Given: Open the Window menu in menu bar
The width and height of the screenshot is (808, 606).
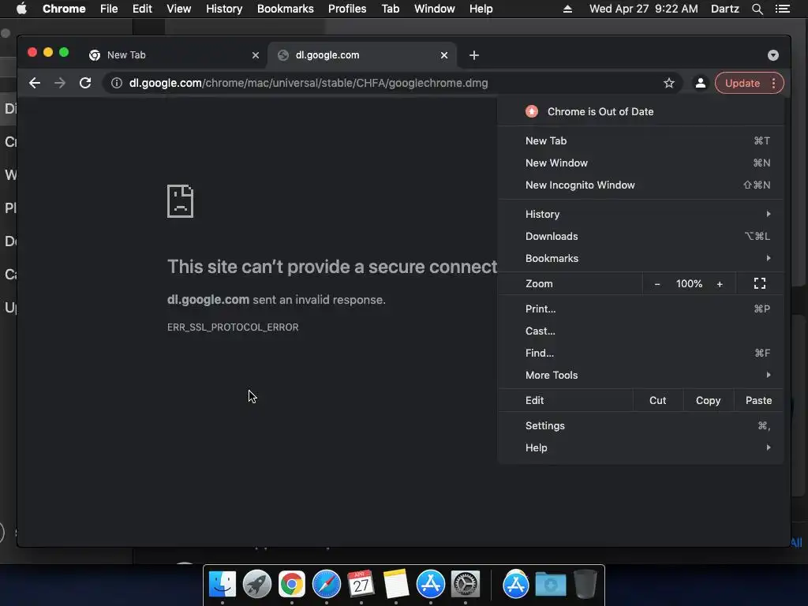Looking at the screenshot, I should (x=435, y=9).
